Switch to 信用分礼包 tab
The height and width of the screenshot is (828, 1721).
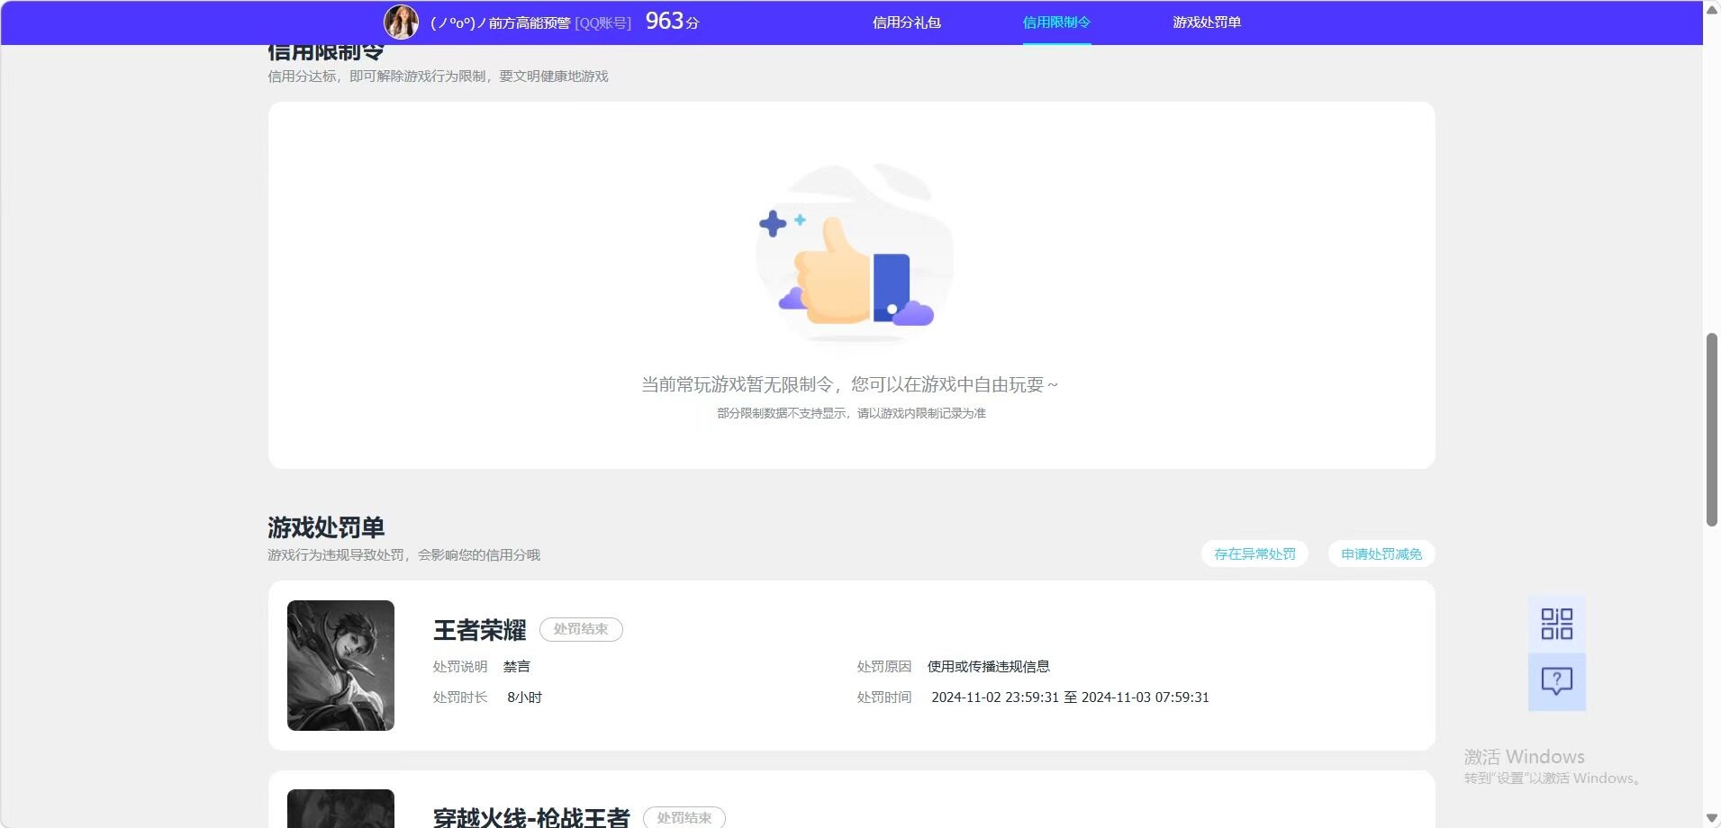pos(906,22)
